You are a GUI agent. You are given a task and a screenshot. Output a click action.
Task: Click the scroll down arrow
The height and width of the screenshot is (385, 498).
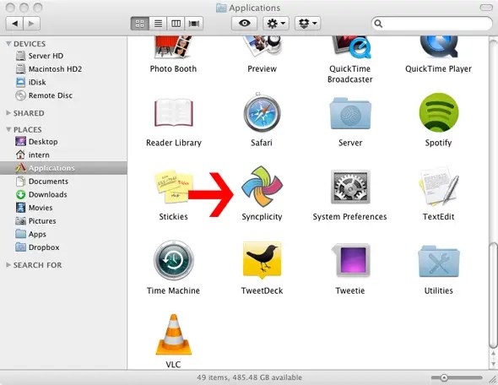tap(493, 364)
